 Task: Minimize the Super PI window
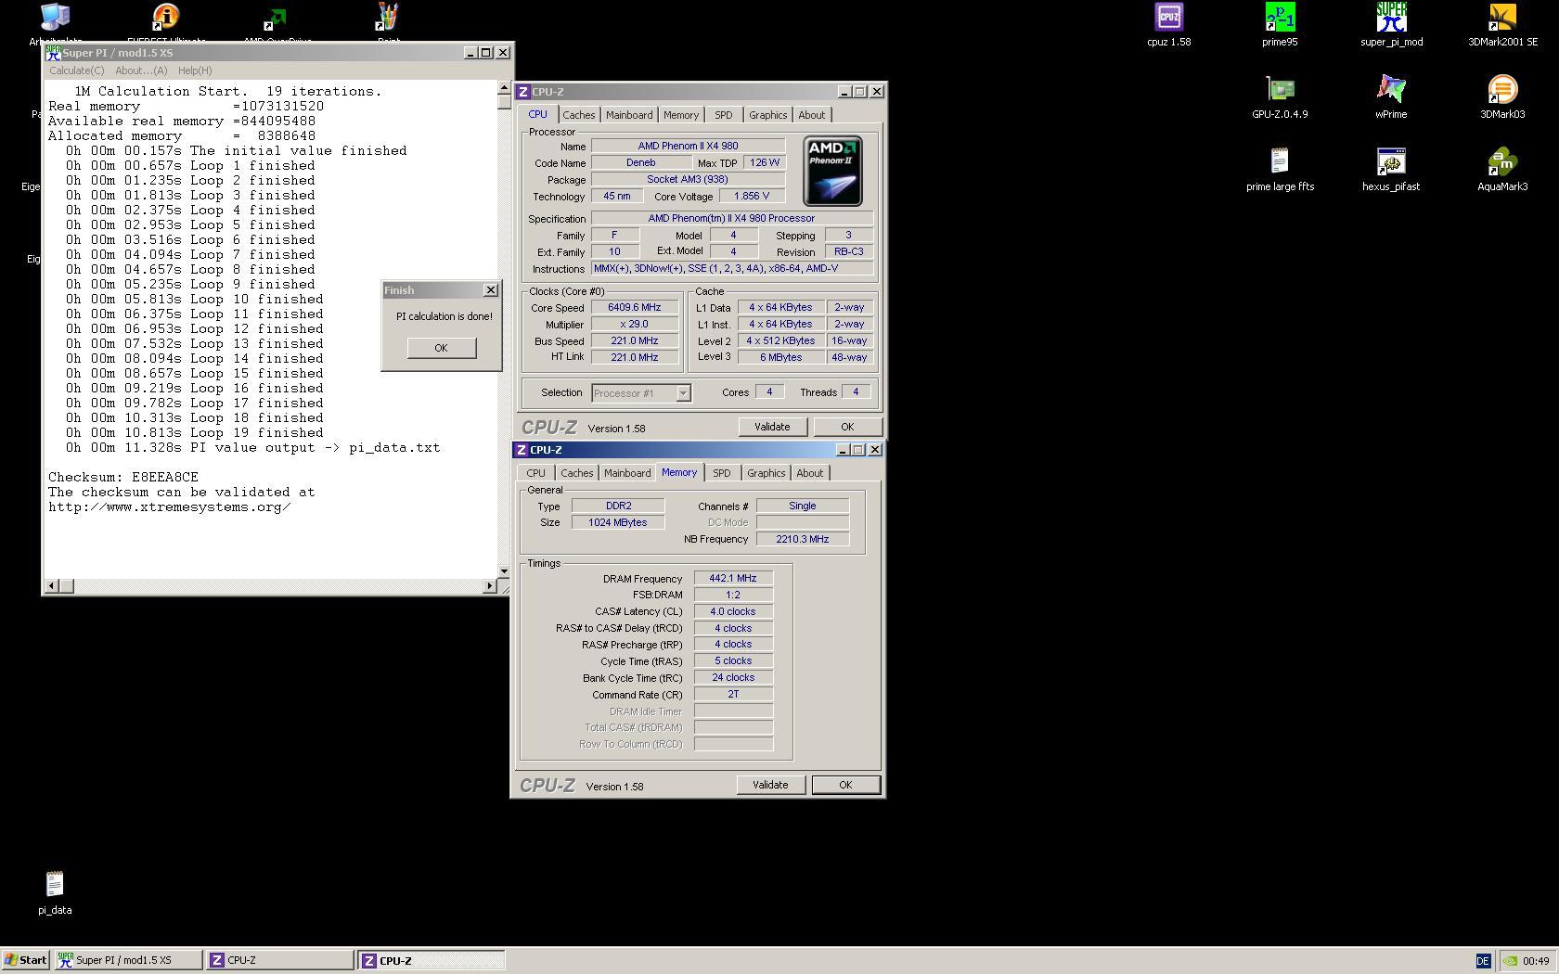tap(470, 53)
